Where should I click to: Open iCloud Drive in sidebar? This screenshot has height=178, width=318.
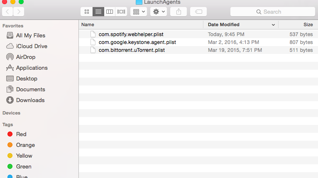point(32,46)
